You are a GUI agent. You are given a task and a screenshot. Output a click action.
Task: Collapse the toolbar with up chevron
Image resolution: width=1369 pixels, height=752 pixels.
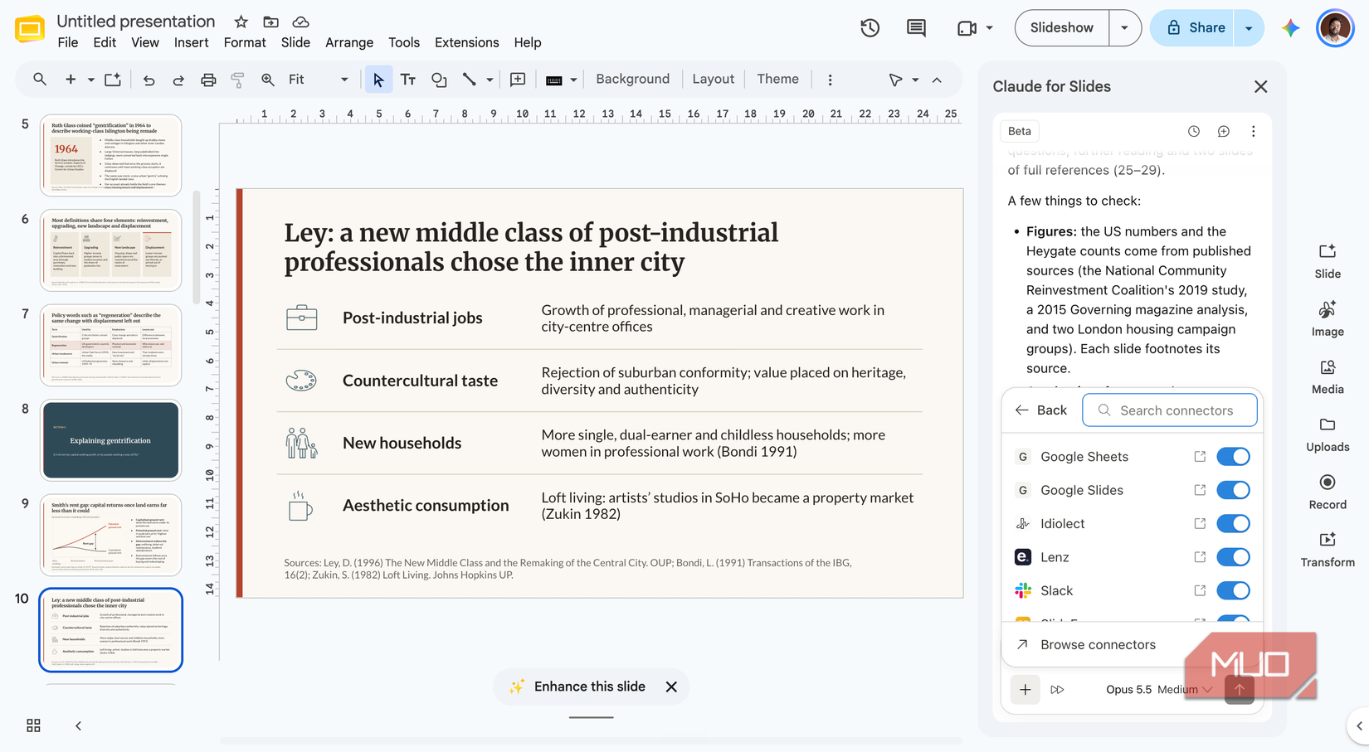tap(937, 80)
